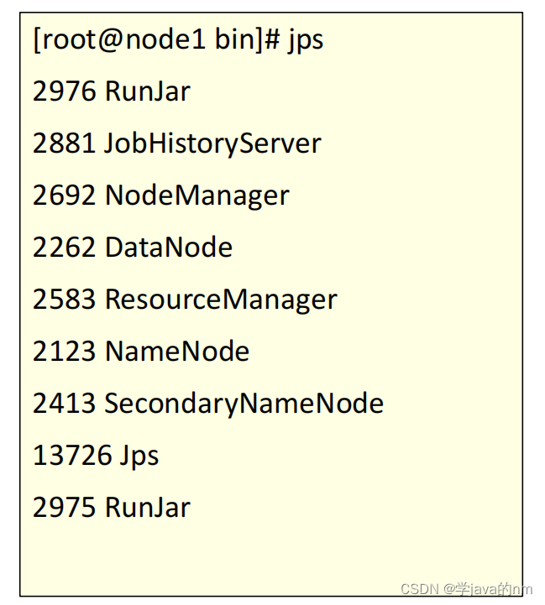The image size is (545, 605).
Task: Select the "2976 RunJar" line
Action: tap(112, 91)
